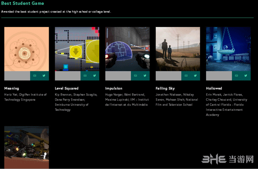Click the video icon under Hollowed
This screenshot has width=258, height=169.
[x=236, y=76]
